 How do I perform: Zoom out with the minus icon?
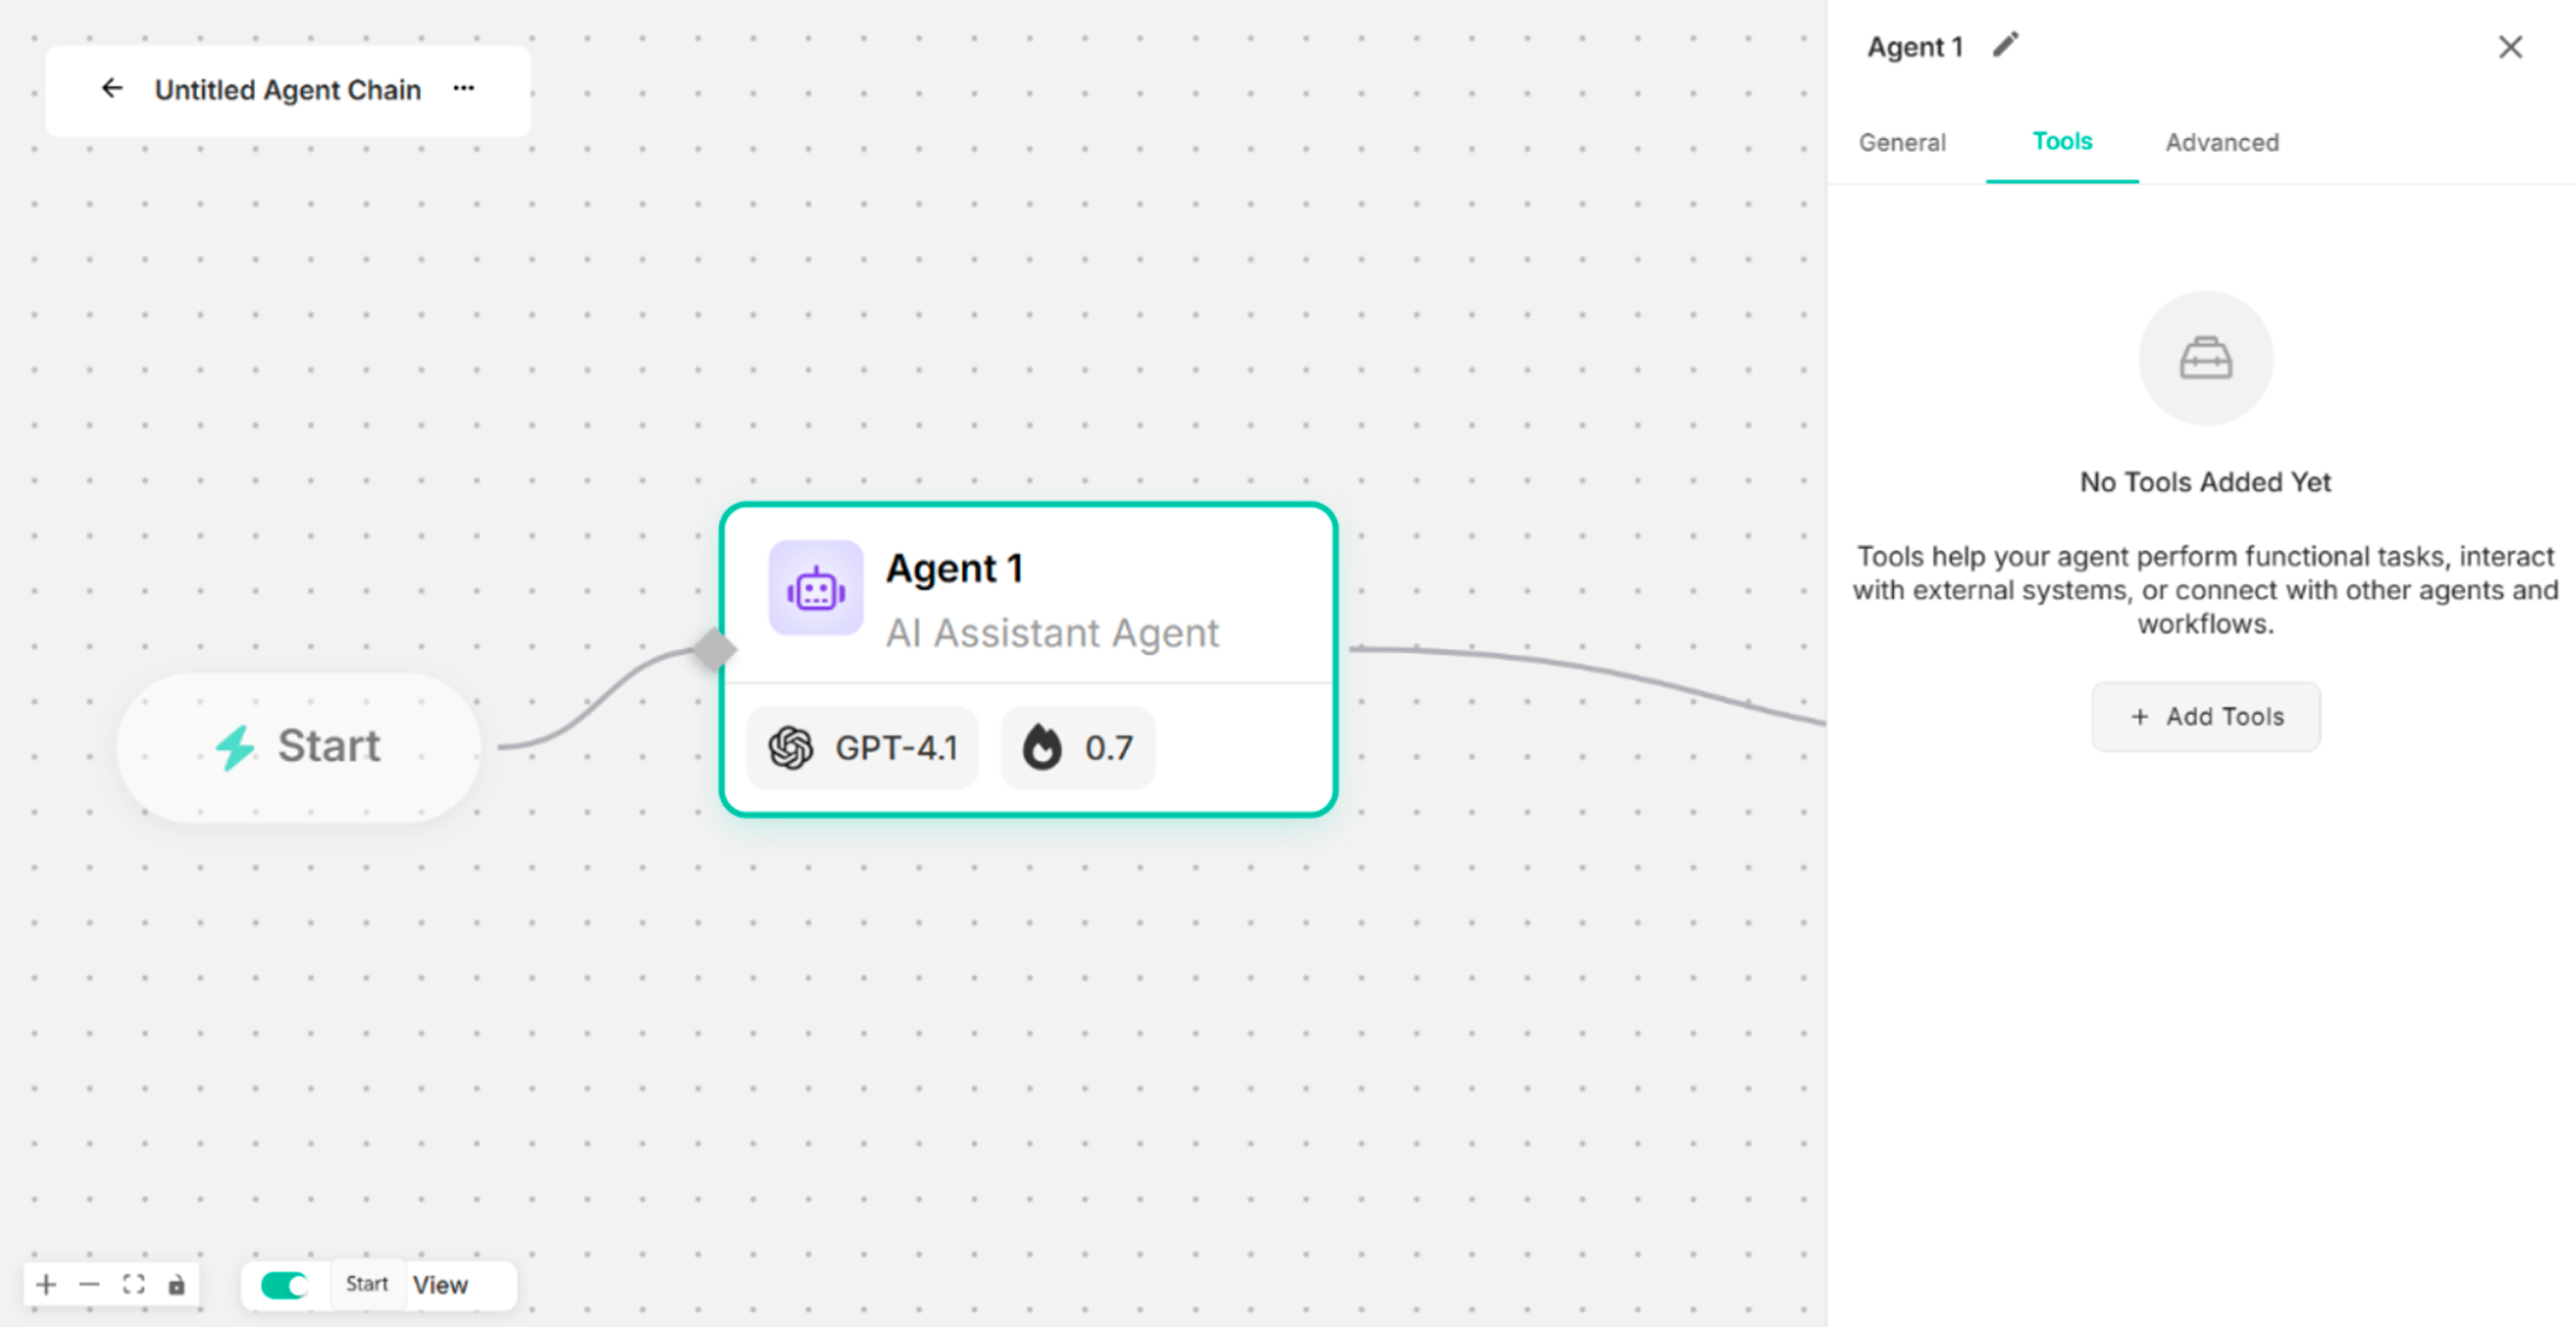[90, 1284]
